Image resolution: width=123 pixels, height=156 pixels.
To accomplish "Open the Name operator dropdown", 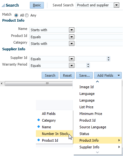I will (x=72, y=30).
